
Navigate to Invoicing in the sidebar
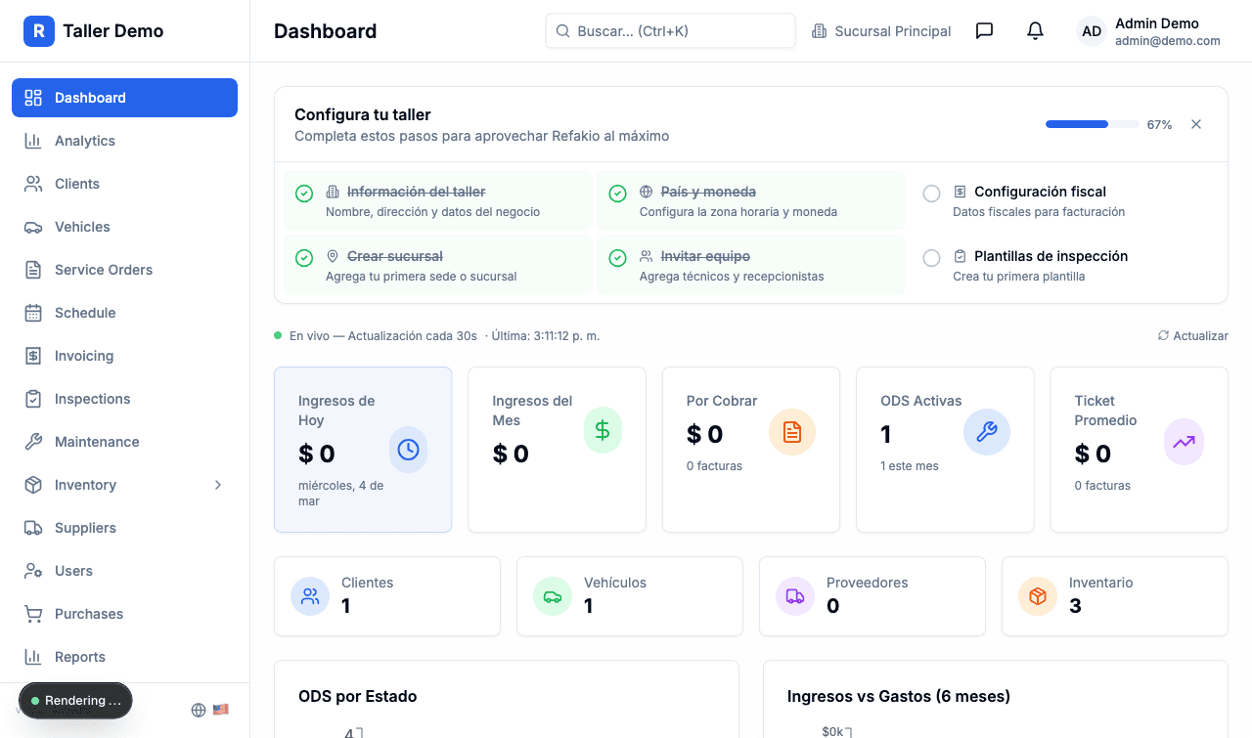pos(124,356)
